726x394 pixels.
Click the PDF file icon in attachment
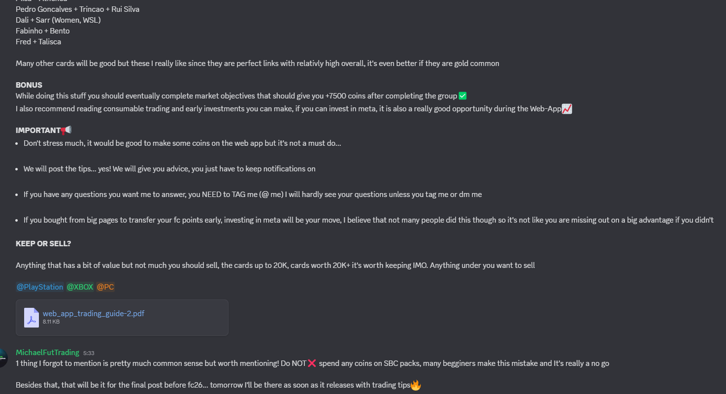tap(32, 318)
